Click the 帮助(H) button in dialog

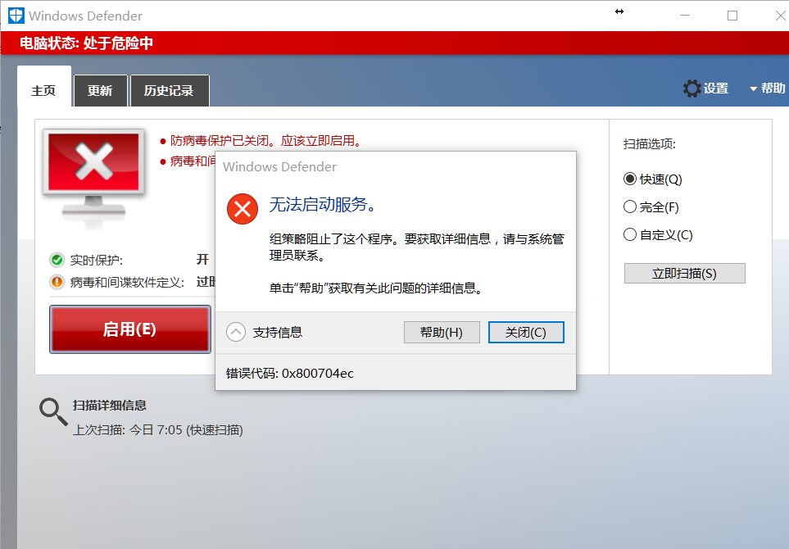(x=442, y=332)
